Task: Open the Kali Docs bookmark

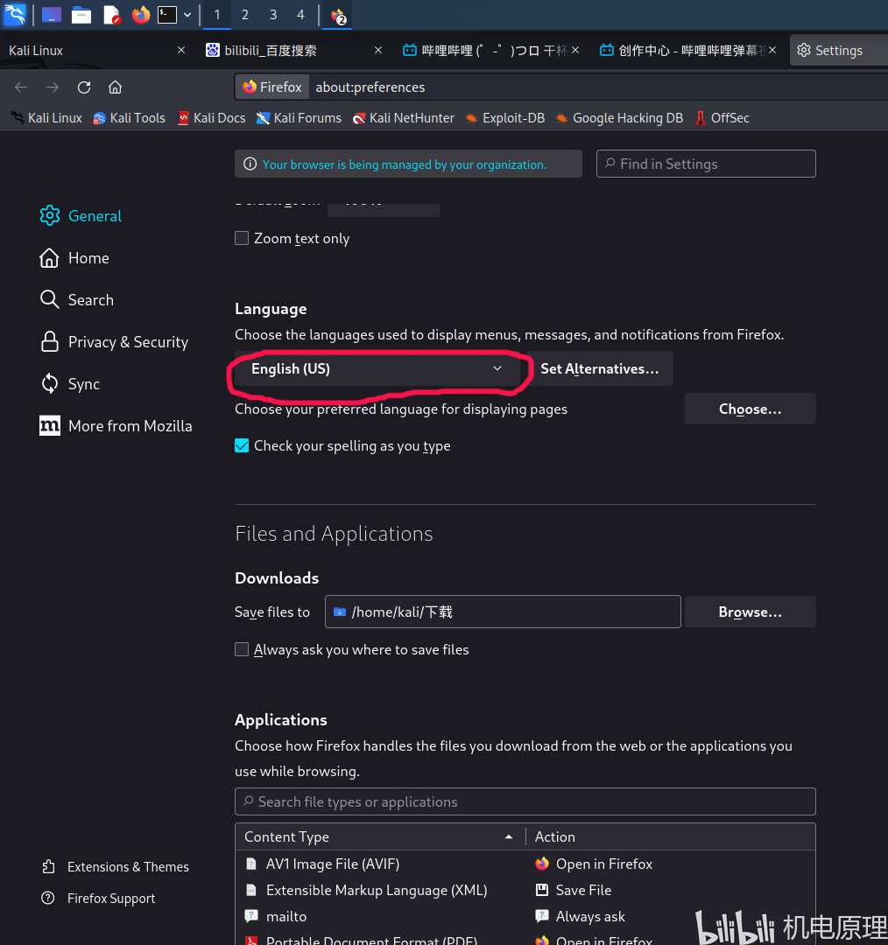Action: (211, 118)
